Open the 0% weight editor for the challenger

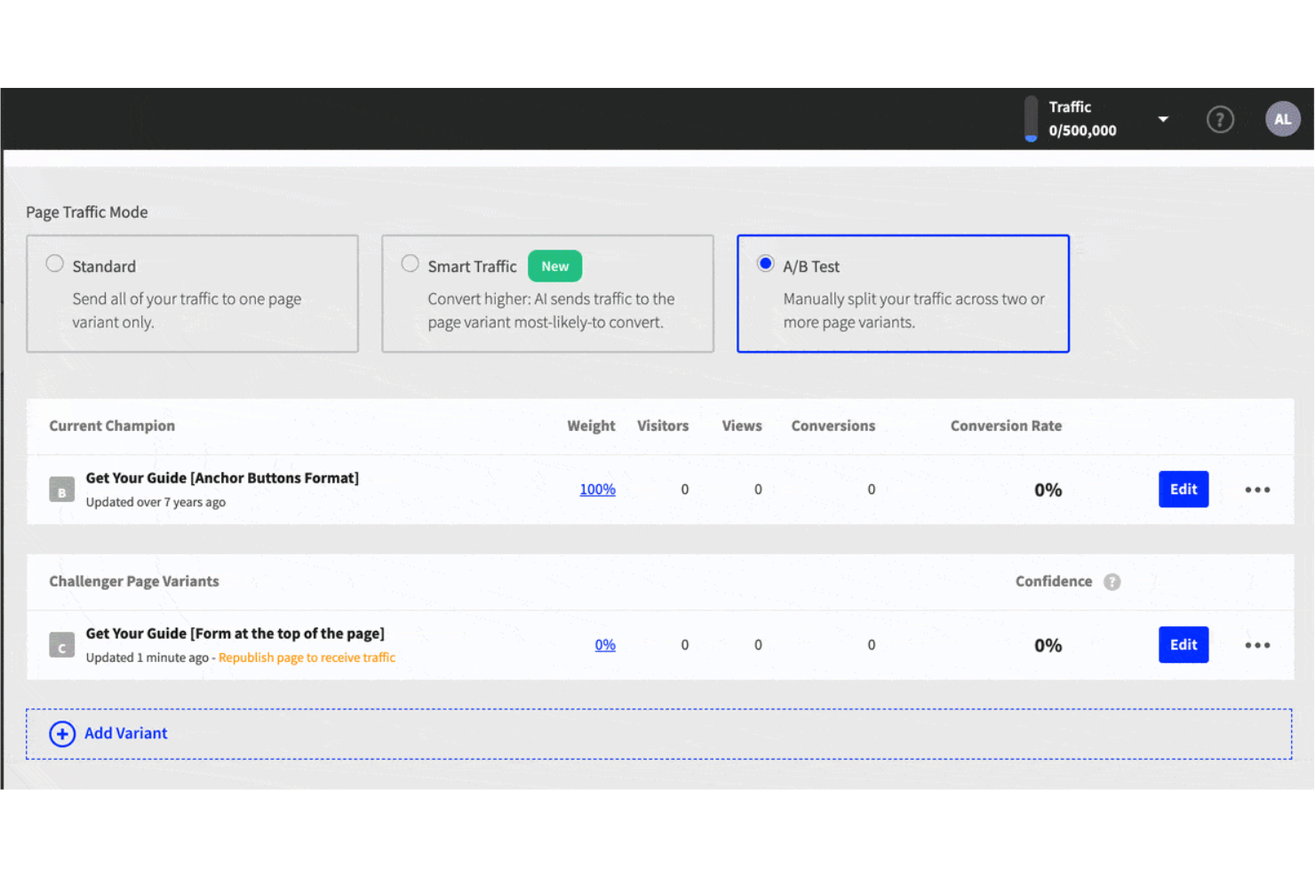point(605,644)
